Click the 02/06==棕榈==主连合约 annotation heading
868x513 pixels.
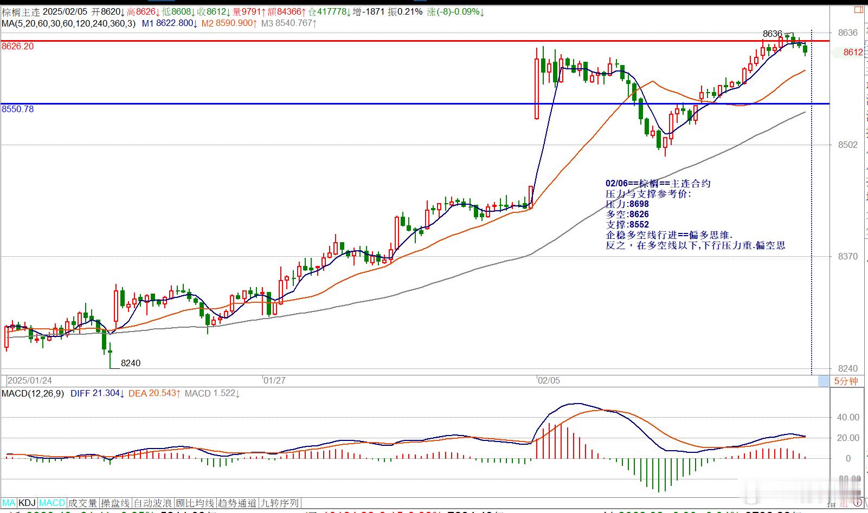[658, 184]
